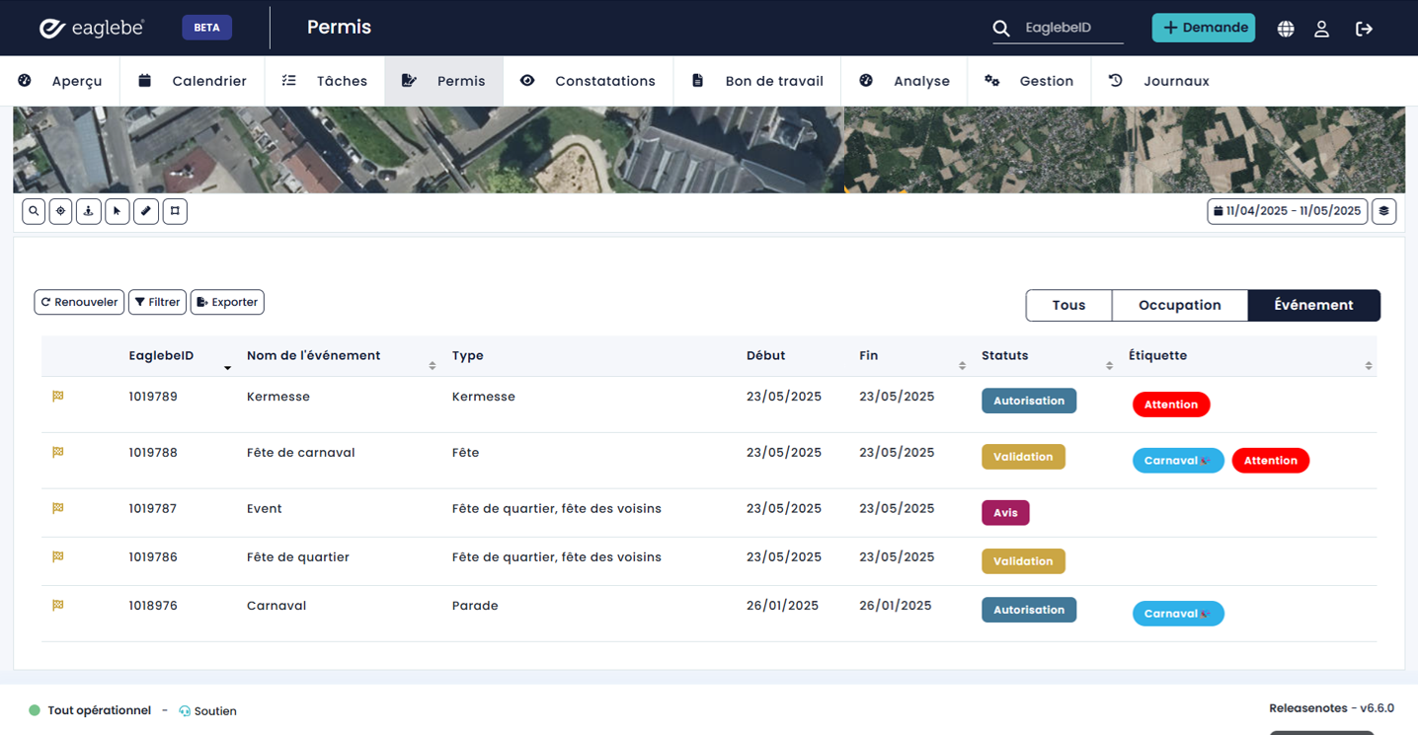Click Attention label in Fête de carnaval row
Image resolution: width=1418 pixels, height=735 pixels.
coord(1271,461)
